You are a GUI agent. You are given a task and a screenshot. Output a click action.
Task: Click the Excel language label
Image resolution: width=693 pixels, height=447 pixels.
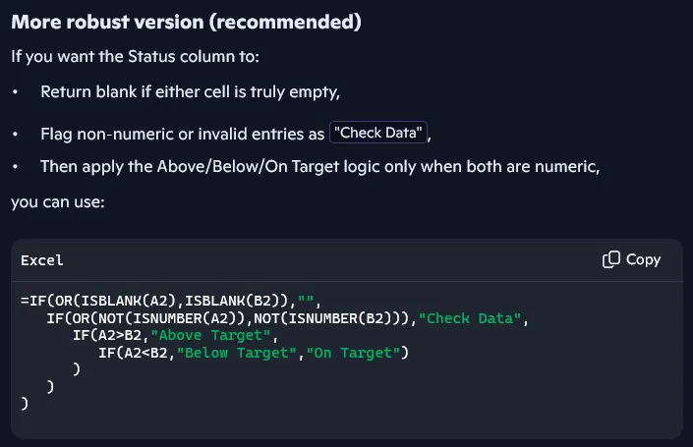click(41, 260)
